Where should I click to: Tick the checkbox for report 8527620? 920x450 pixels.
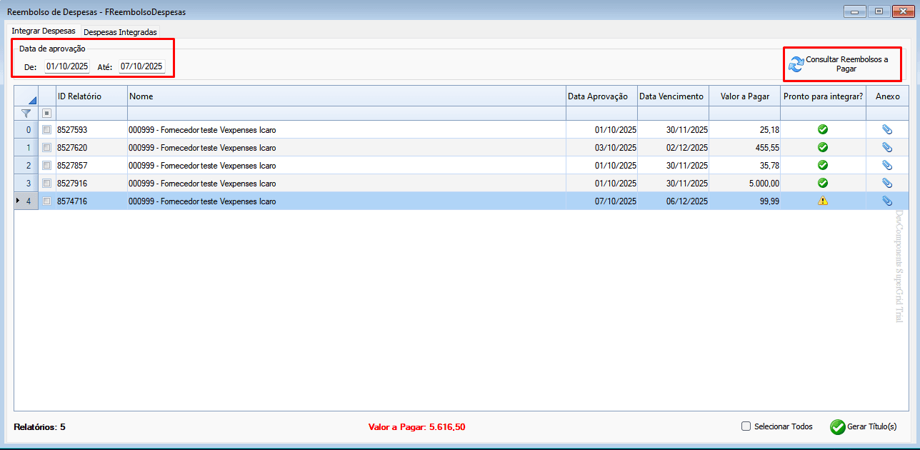tap(46, 147)
